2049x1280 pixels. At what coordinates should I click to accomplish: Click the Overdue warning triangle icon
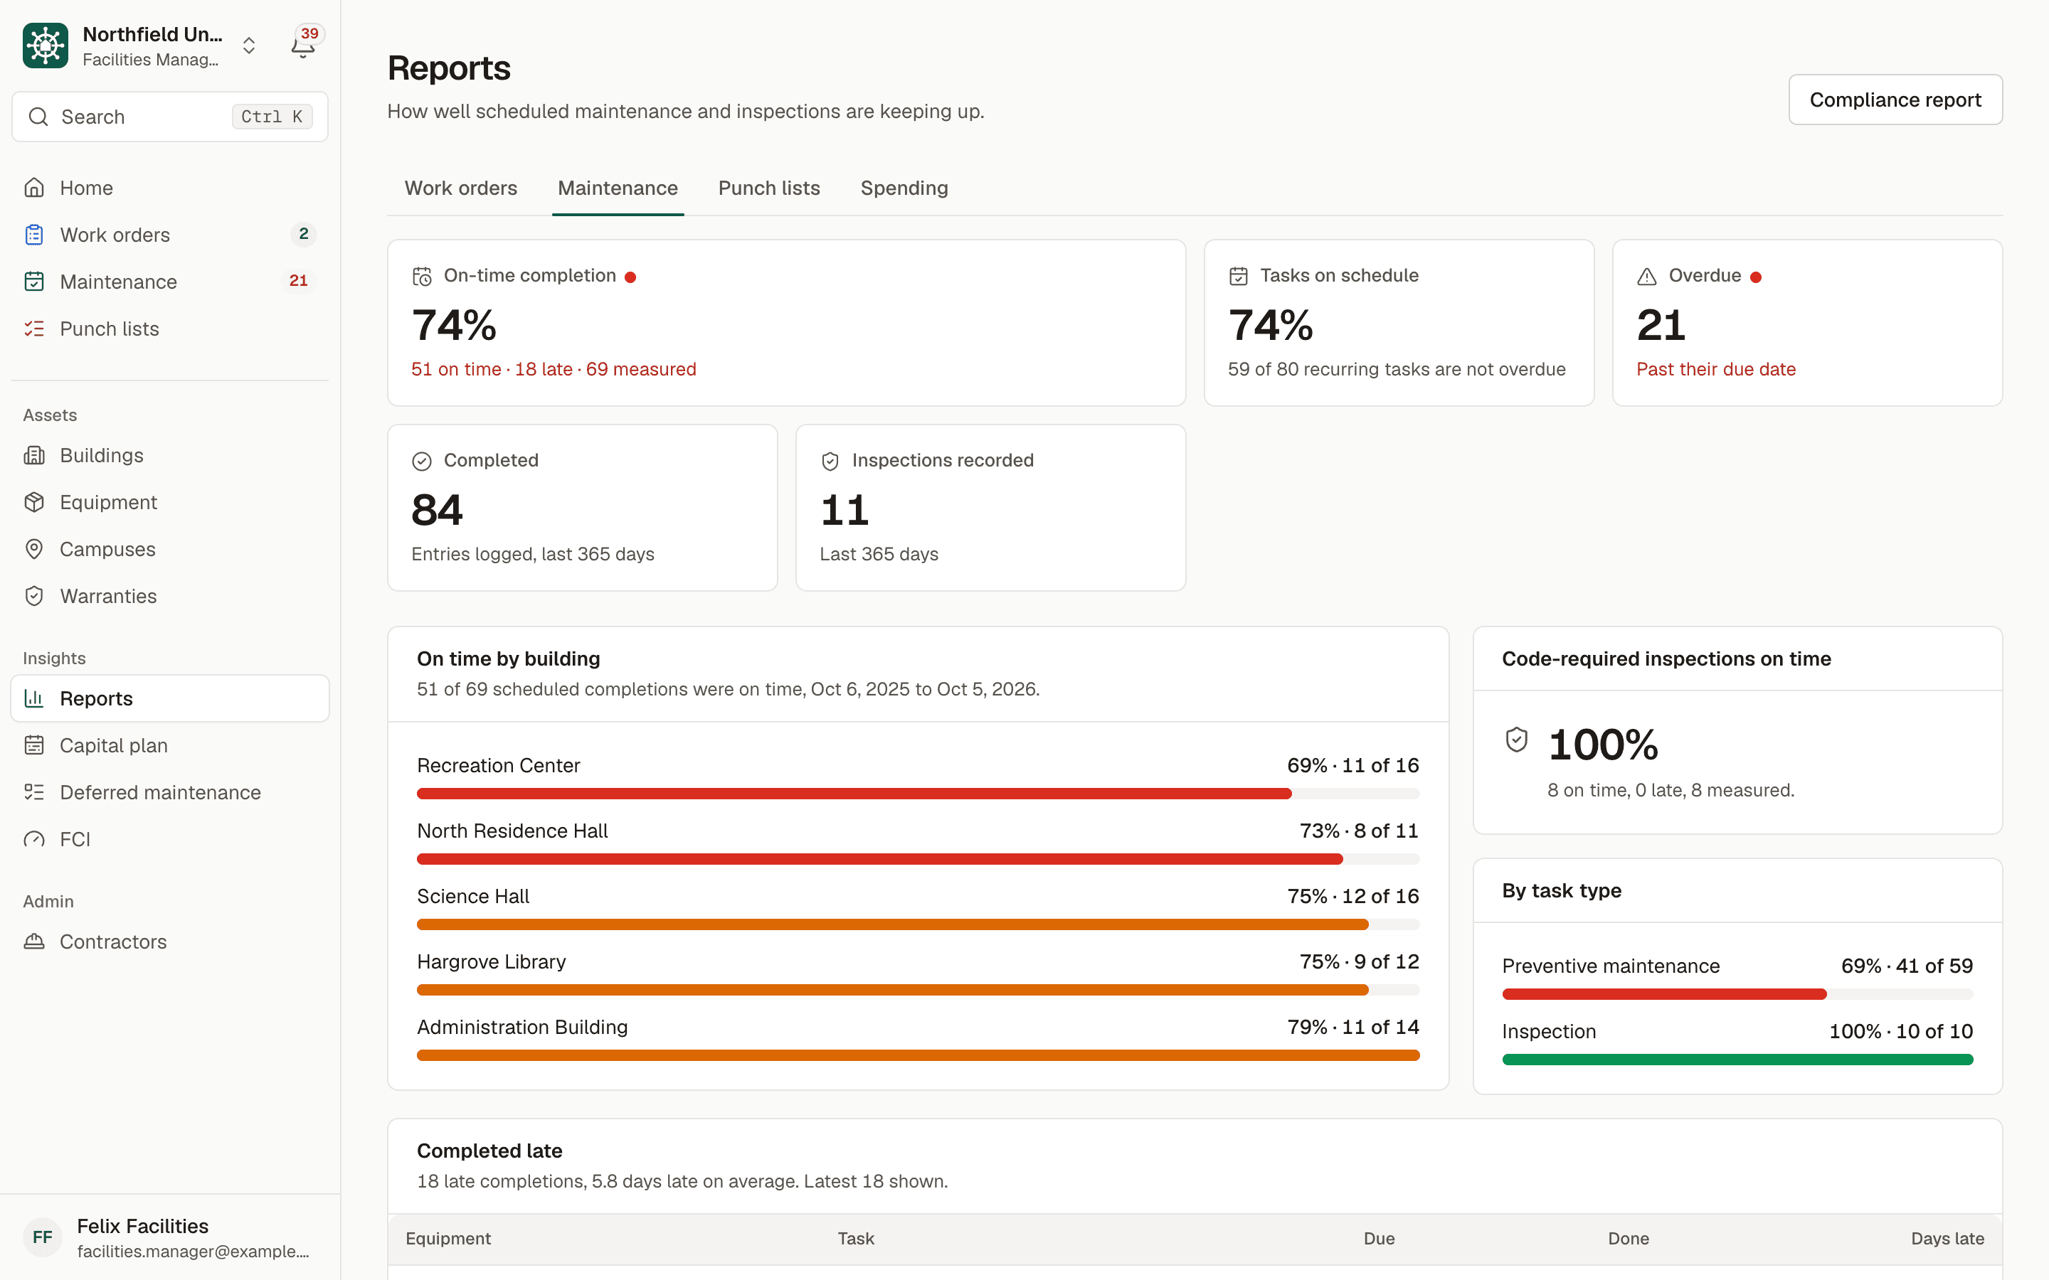(1647, 276)
